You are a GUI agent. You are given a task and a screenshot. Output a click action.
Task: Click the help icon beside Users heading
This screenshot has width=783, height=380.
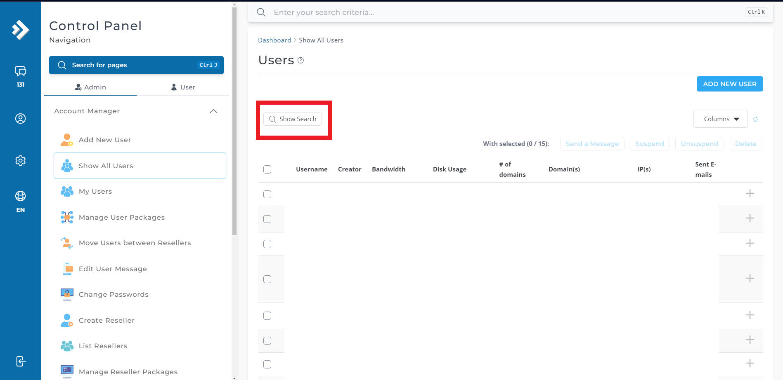click(x=301, y=61)
